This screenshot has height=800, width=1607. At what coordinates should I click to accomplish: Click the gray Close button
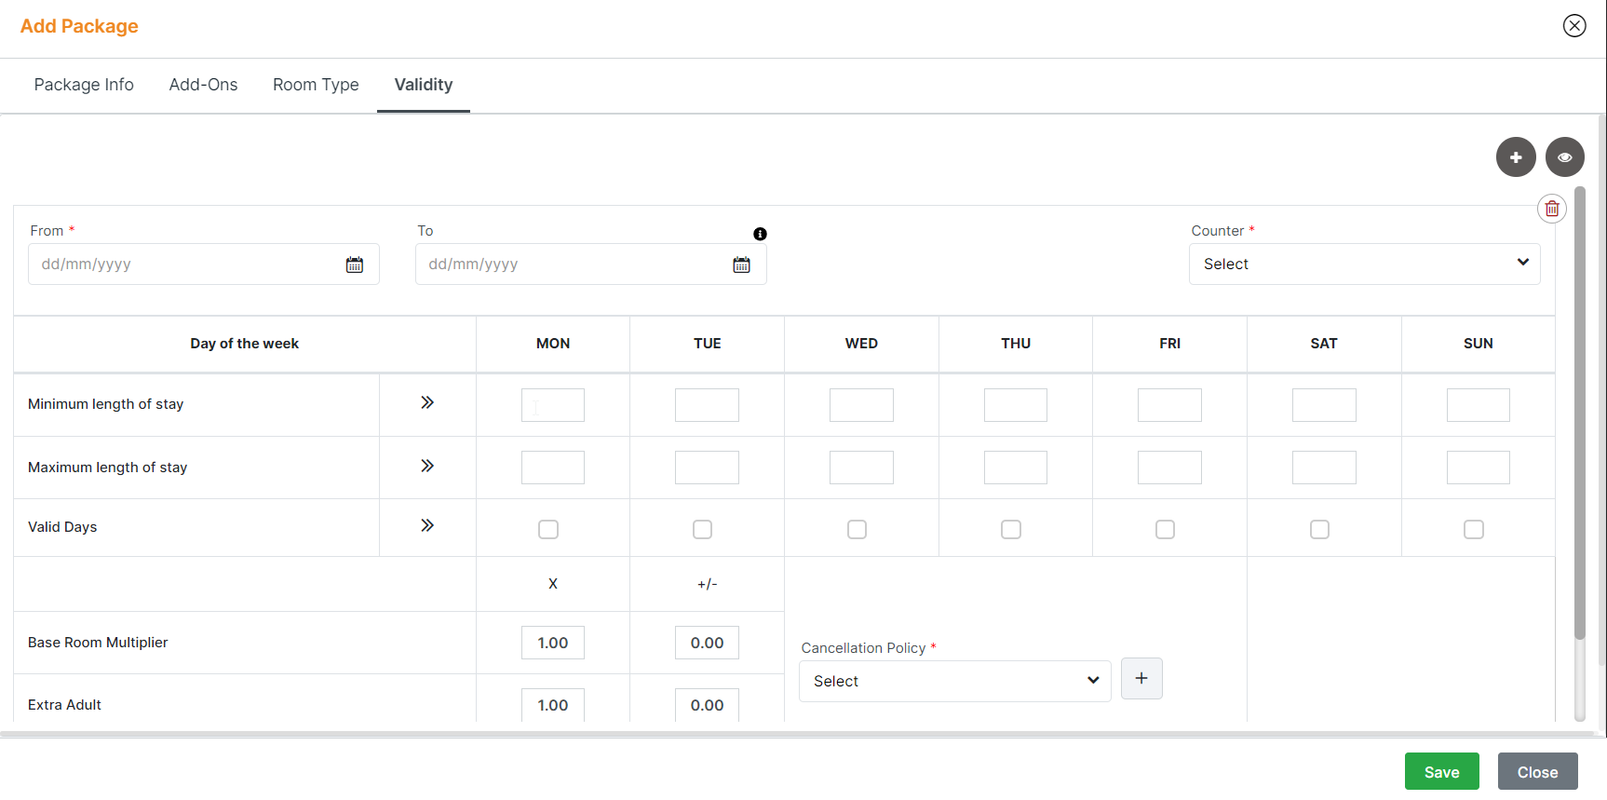[1536, 772]
